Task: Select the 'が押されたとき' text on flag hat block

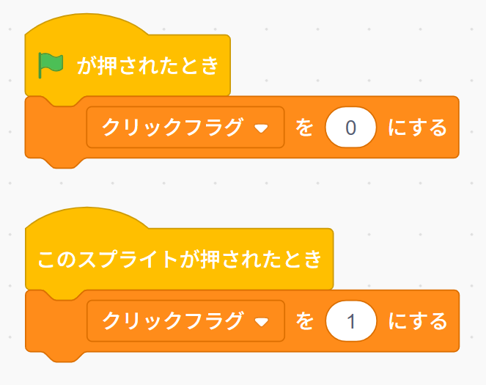Action: click(x=148, y=66)
